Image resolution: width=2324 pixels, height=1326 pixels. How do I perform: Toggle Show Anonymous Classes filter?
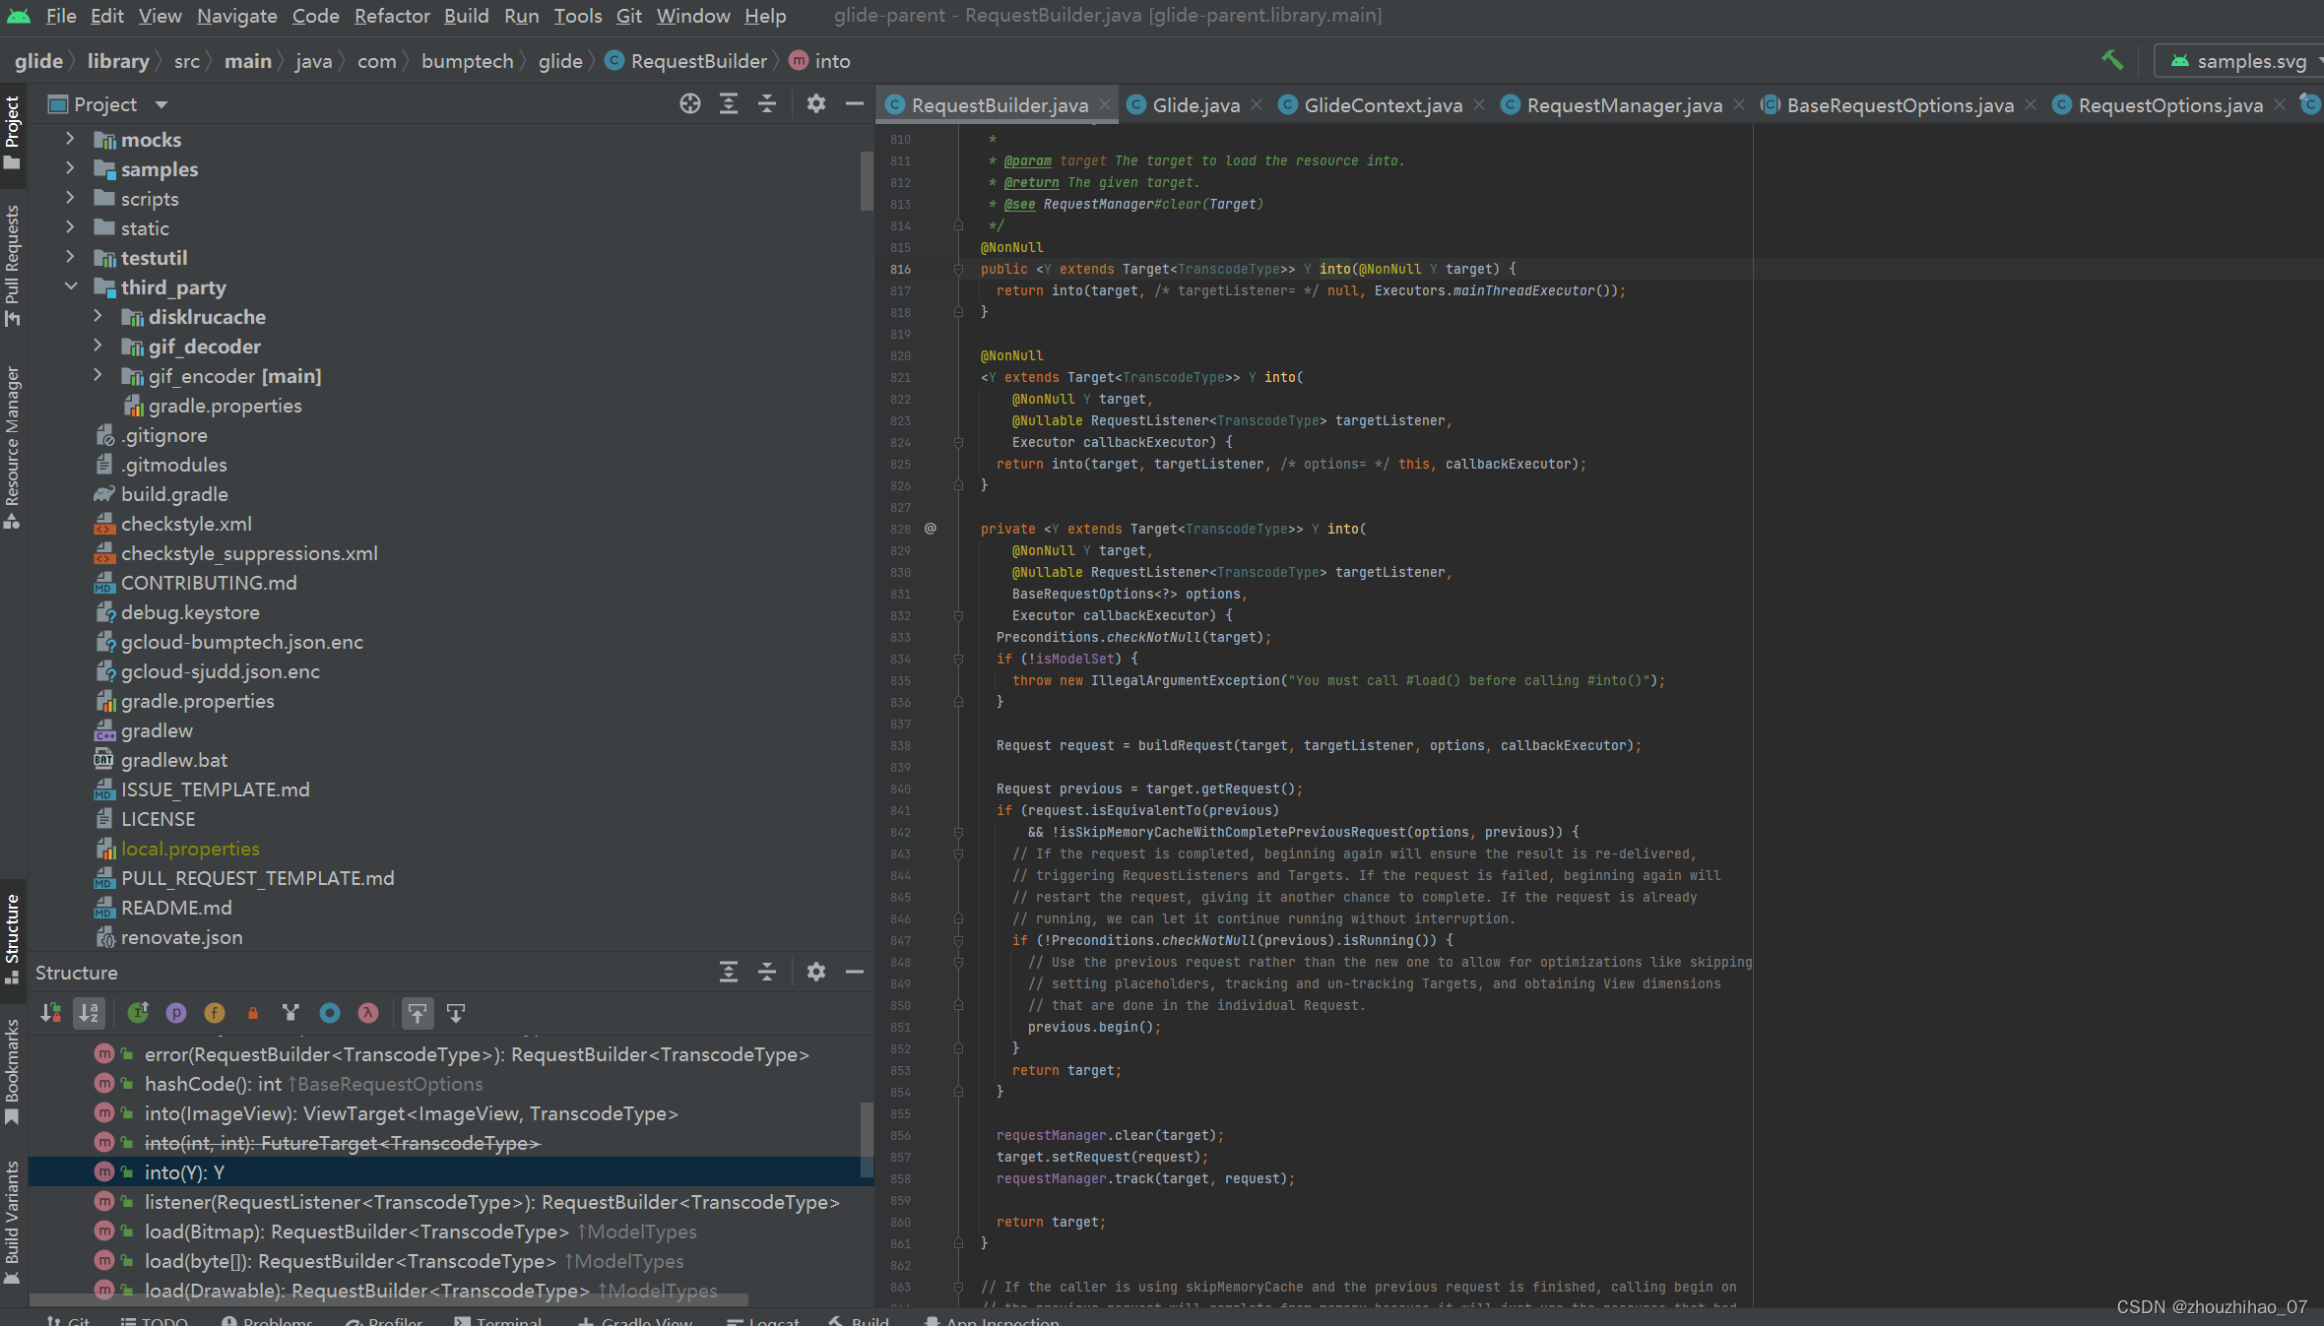click(330, 1013)
